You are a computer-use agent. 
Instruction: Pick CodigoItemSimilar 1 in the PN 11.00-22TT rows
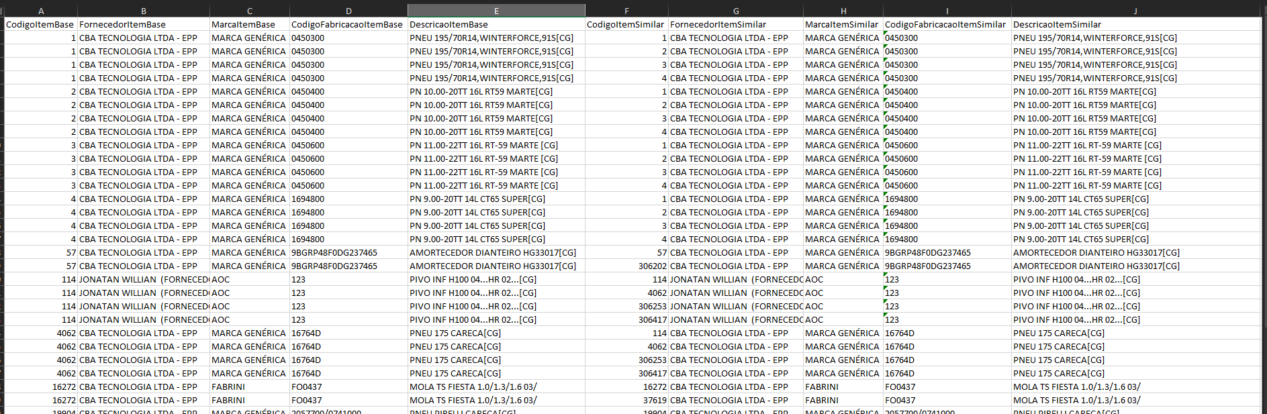pyautogui.click(x=626, y=145)
